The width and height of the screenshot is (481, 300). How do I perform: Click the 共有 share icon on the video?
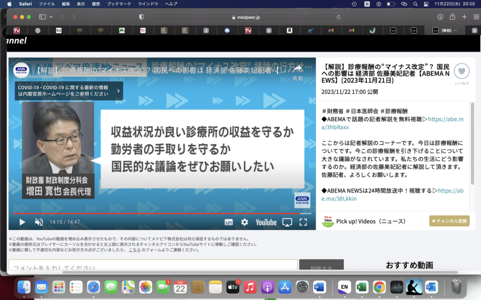(x=297, y=69)
